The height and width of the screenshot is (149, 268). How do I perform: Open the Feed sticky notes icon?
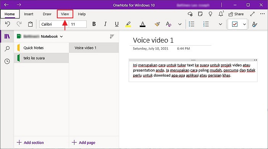(200, 14)
